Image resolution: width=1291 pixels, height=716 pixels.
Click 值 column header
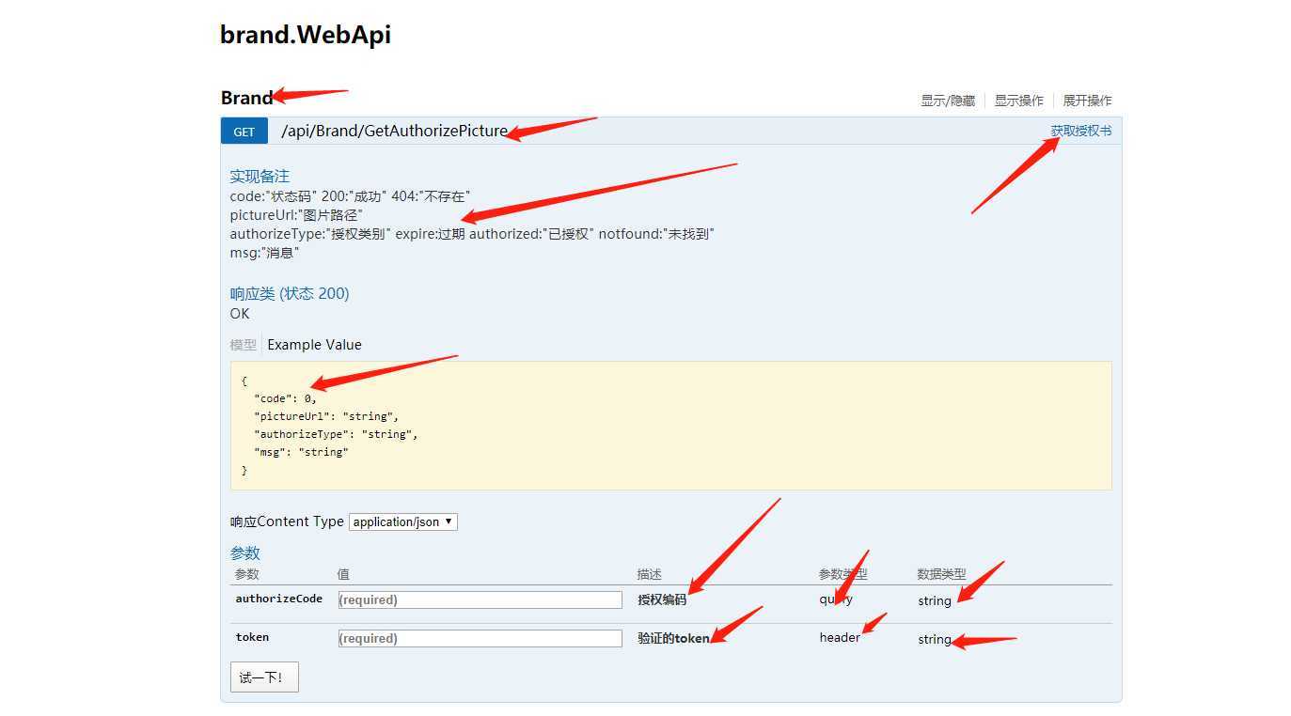(343, 574)
